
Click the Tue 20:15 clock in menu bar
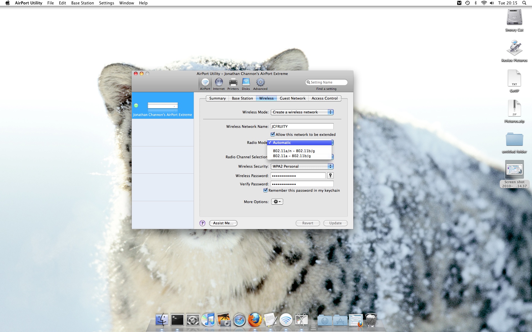coord(508,3)
